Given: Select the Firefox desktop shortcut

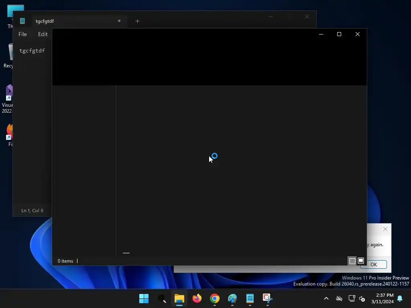Looking at the screenshot, I should point(10,135).
